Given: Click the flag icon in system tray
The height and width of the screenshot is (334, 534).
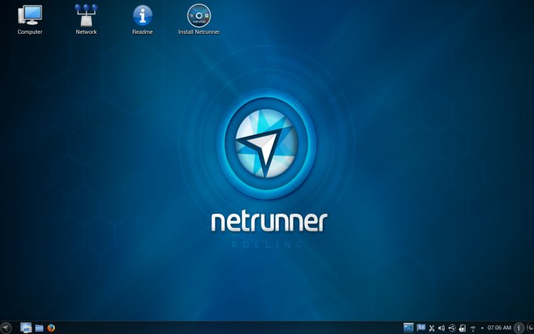Looking at the screenshot, I should click(421, 328).
